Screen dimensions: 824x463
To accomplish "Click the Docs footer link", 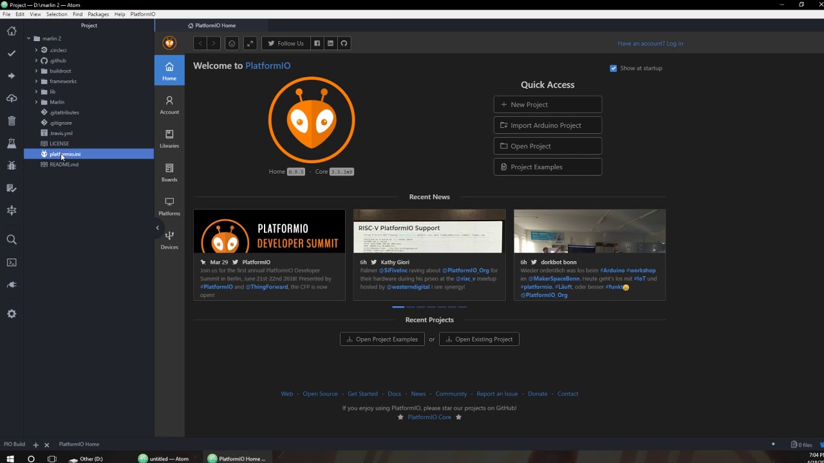I will 394,394.
